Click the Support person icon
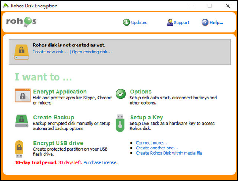 pos(170,22)
